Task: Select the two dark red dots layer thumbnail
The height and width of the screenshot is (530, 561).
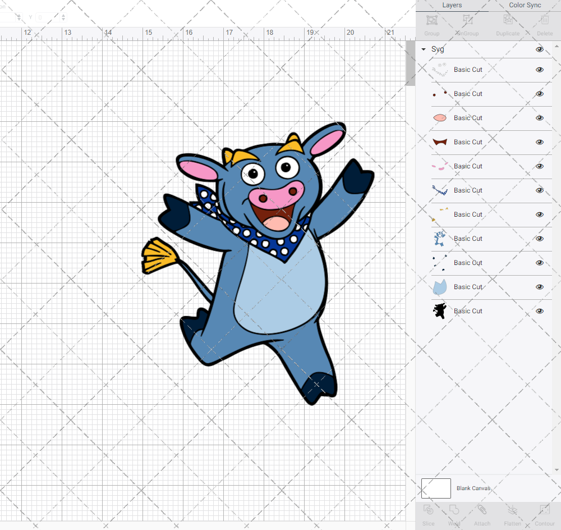Action: point(440,93)
